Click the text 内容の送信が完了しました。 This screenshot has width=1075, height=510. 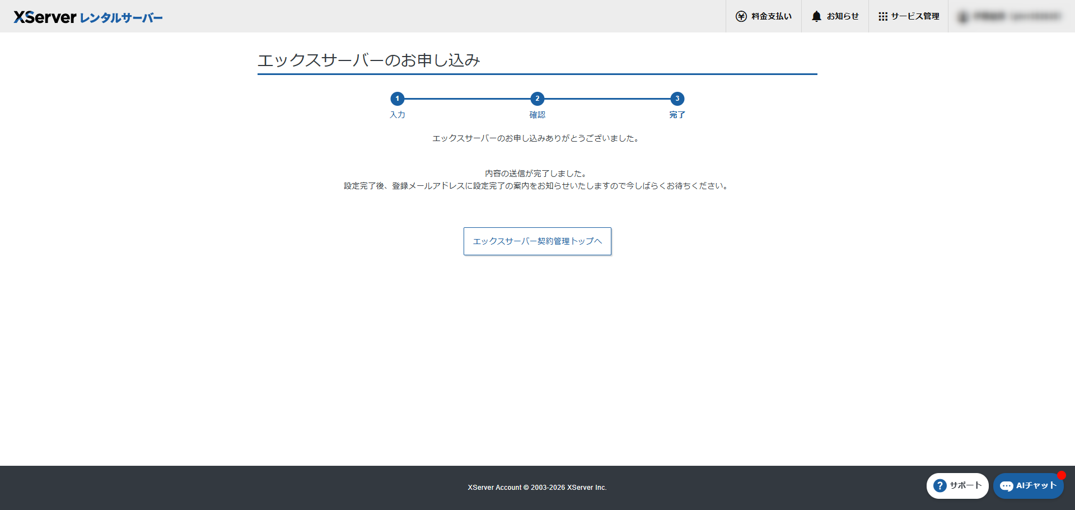click(536, 174)
